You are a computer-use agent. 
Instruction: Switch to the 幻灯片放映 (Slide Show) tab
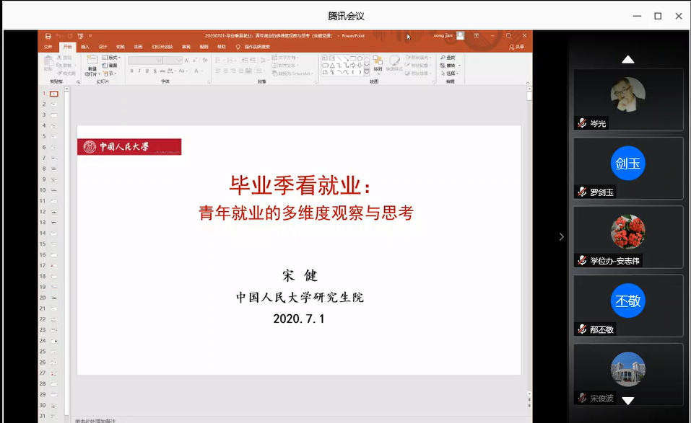coord(162,47)
